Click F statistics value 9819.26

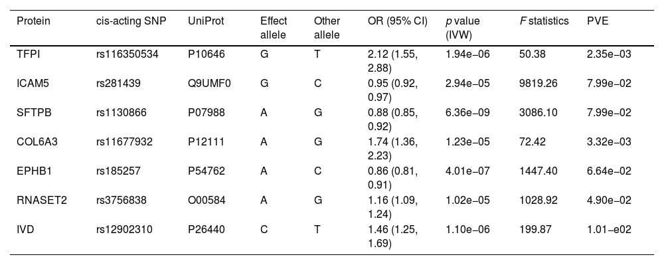[539, 84]
